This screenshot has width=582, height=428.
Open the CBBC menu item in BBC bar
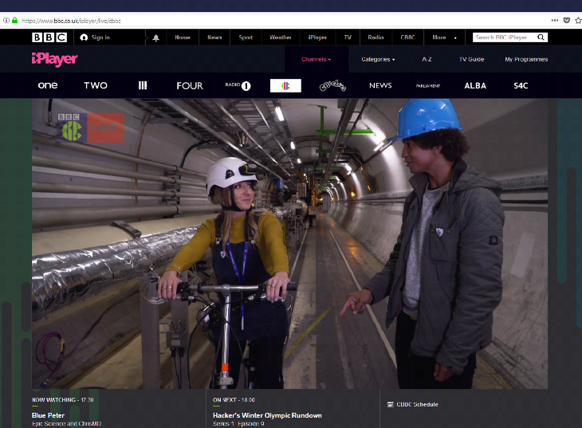[407, 37]
